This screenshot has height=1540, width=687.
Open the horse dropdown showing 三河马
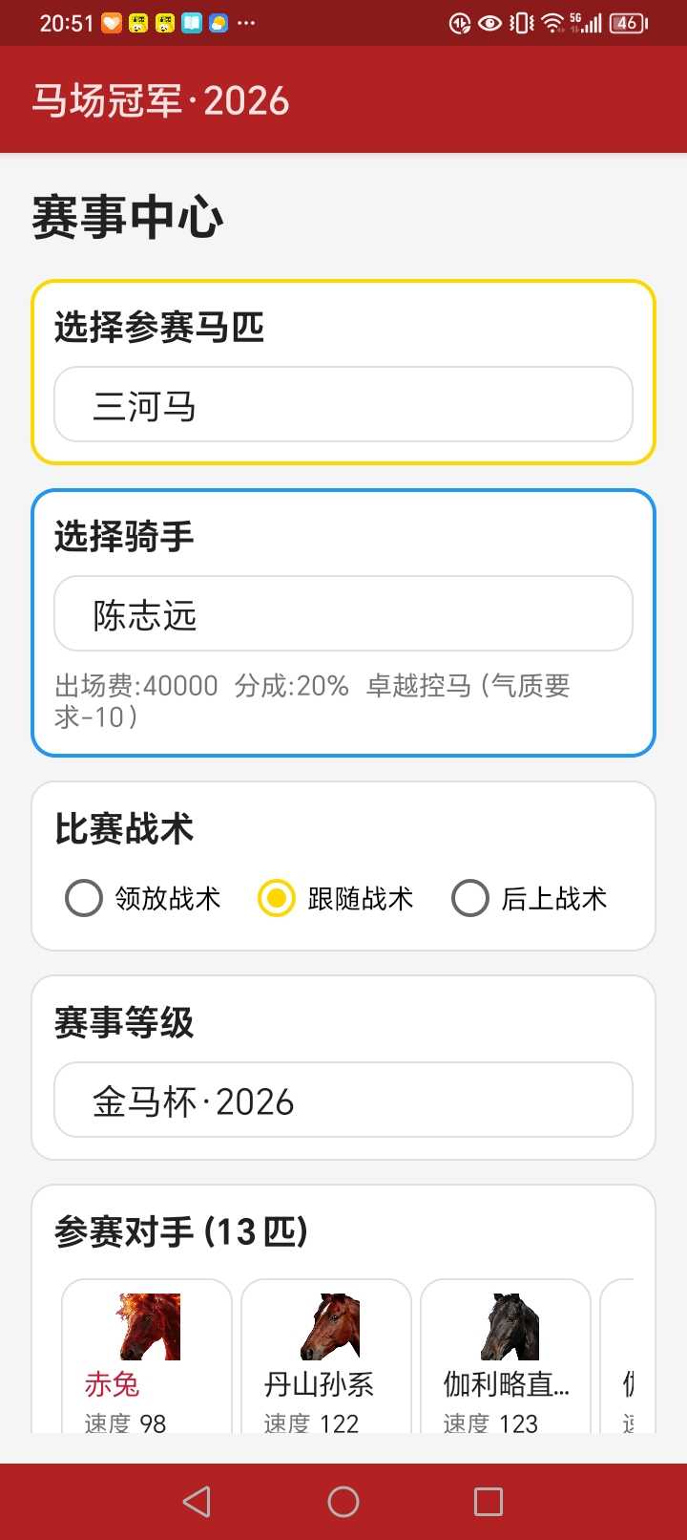343,405
